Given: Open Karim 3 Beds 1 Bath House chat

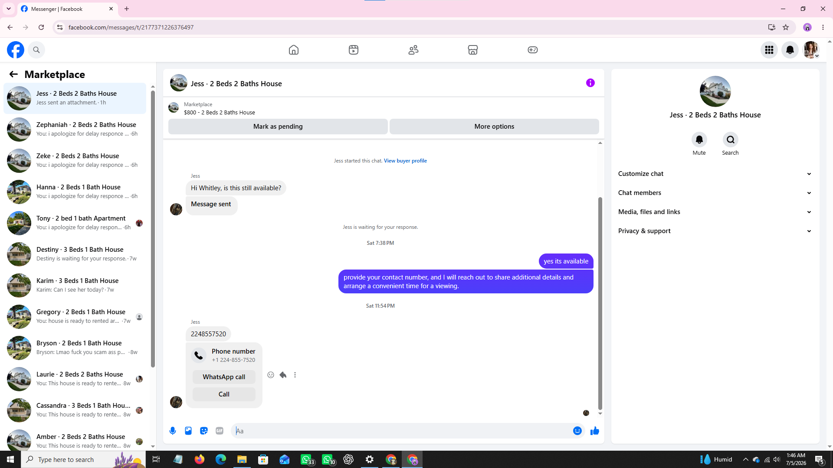Looking at the screenshot, I should [75, 285].
